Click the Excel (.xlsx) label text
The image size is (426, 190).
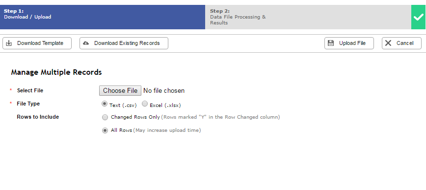point(165,105)
